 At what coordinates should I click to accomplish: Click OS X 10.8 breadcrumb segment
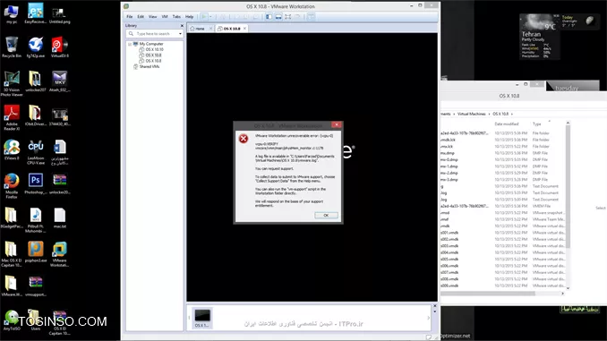coord(500,115)
